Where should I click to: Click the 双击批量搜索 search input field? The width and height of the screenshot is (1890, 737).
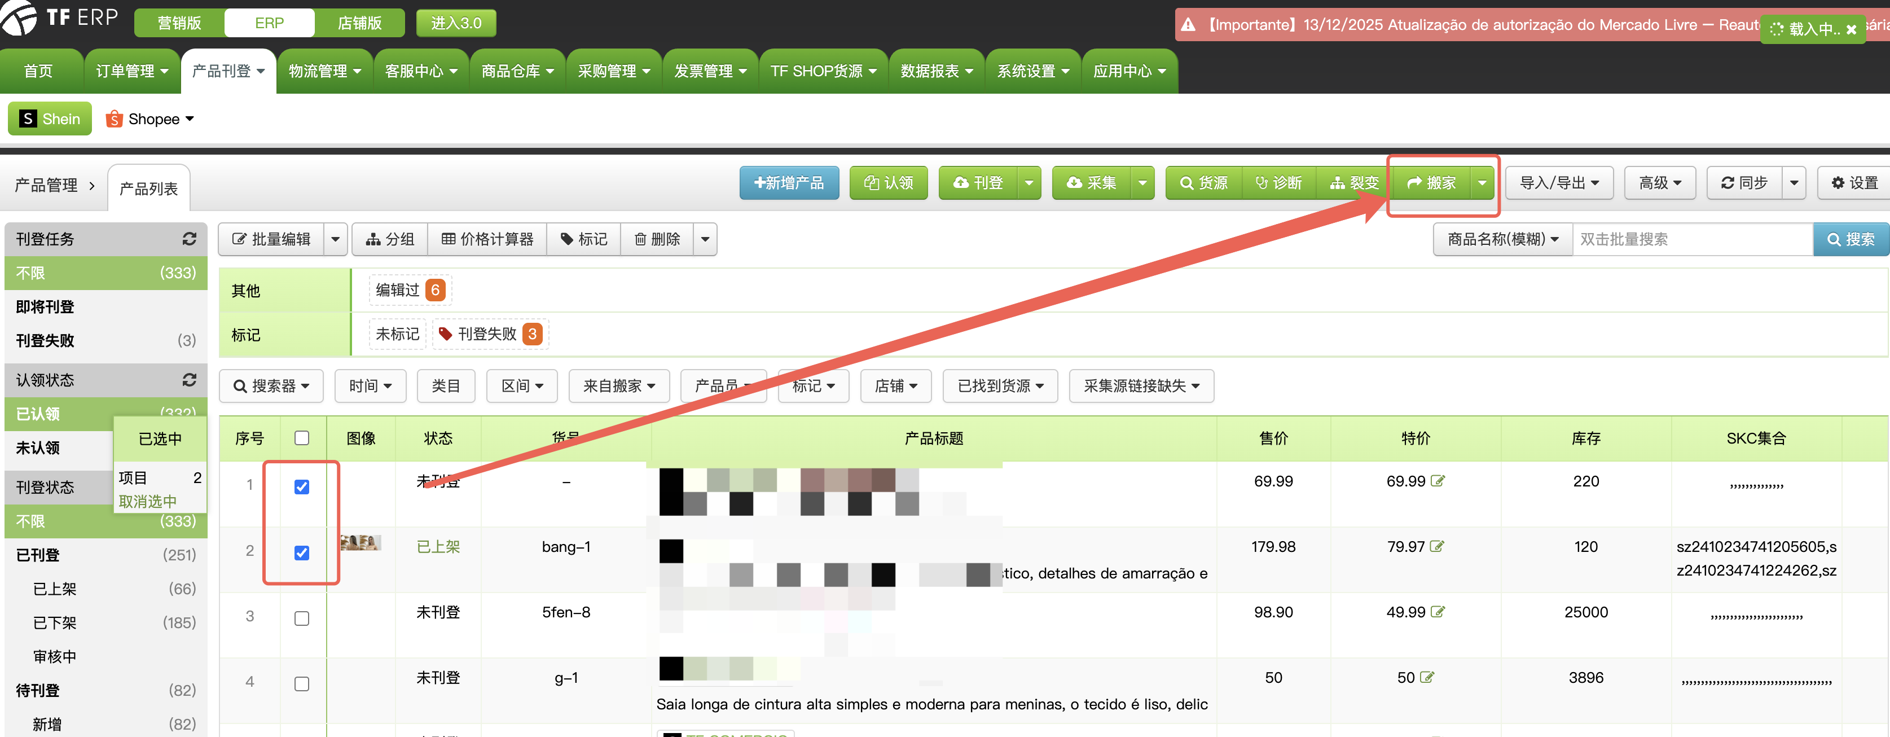pyautogui.click(x=1692, y=239)
